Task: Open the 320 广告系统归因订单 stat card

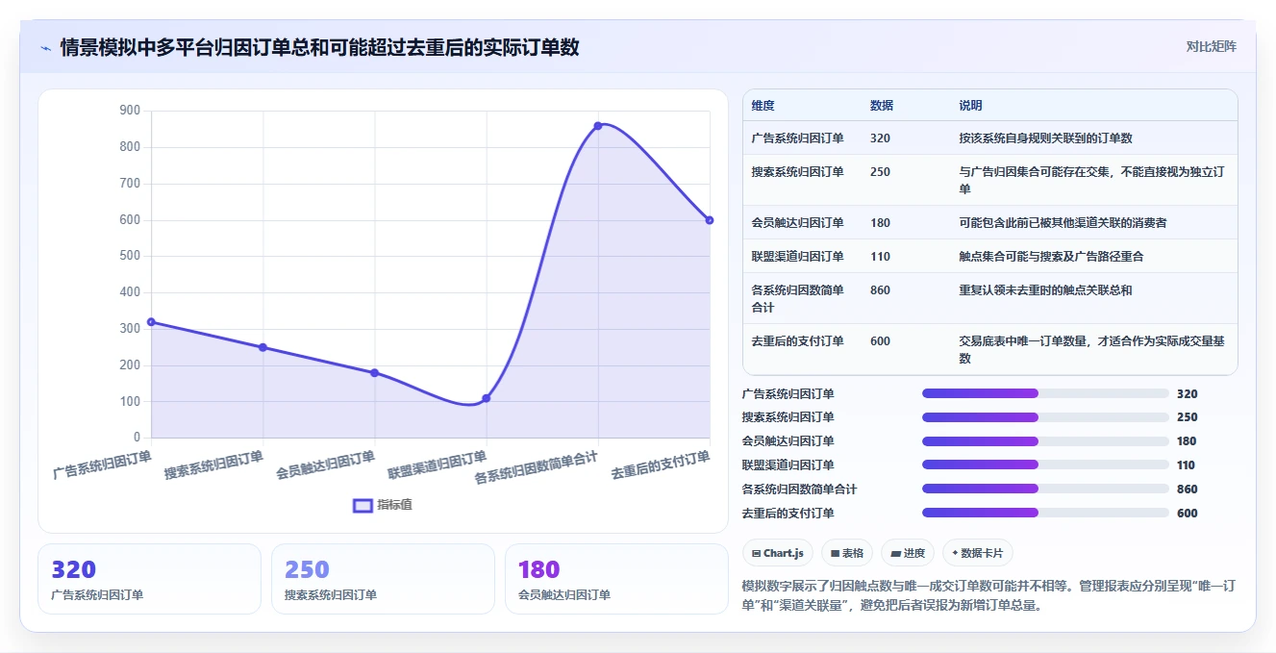Action: [149, 579]
